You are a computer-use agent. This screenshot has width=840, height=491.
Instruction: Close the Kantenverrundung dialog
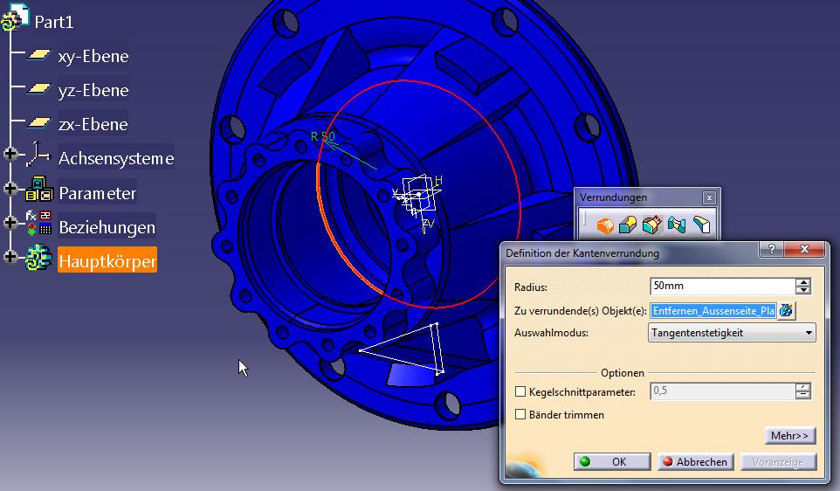(804, 249)
